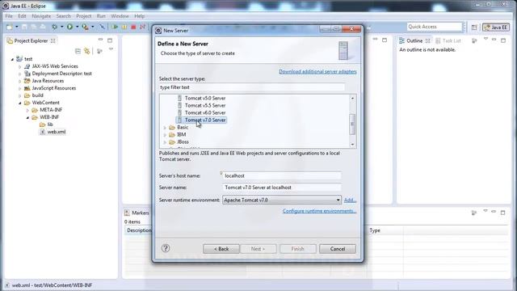Expand the IBM server category
The image size is (517, 291).
click(165, 135)
